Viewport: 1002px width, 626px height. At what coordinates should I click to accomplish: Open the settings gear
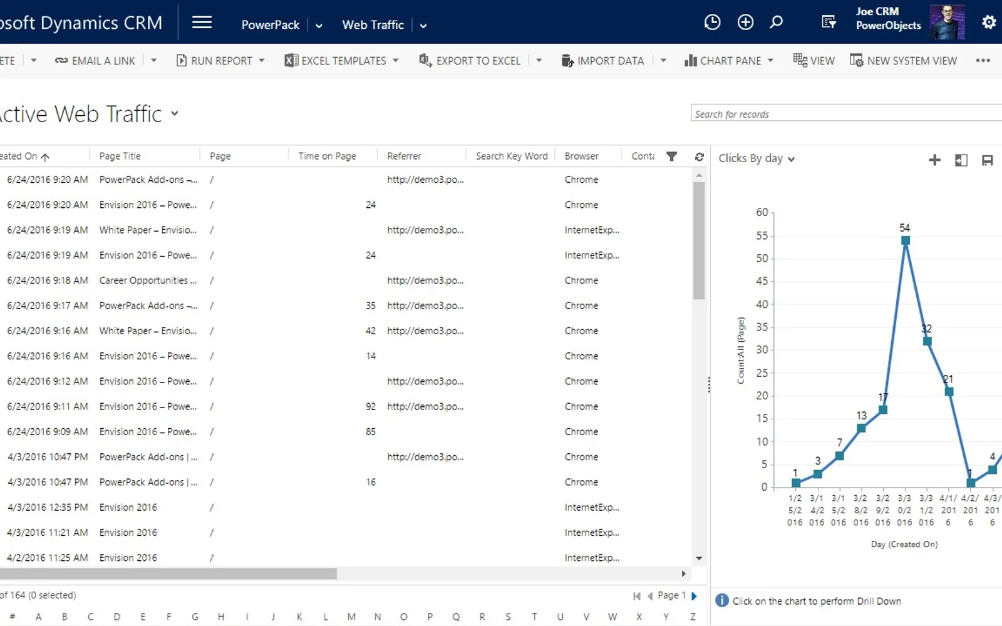point(989,23)
